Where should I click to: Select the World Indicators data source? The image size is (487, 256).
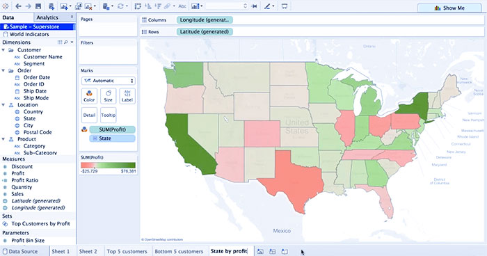(x=29, y=34)
